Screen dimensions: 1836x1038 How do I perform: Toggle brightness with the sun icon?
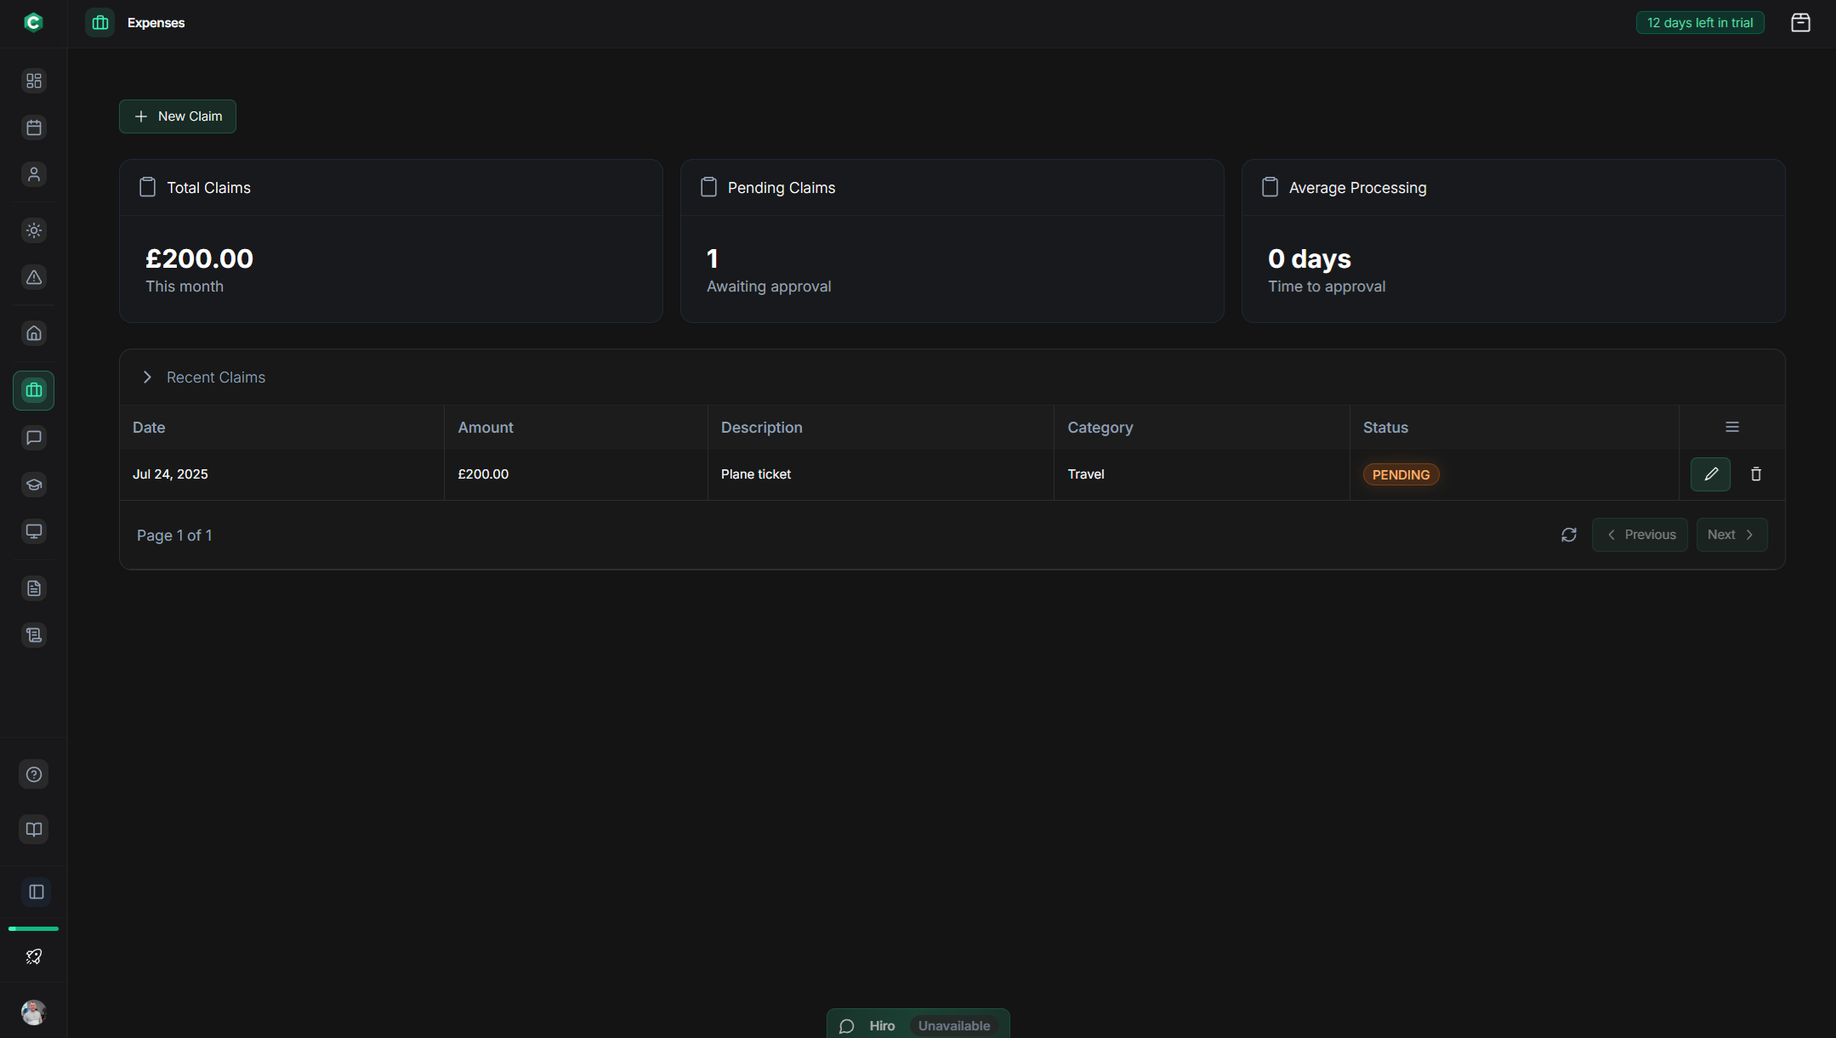pyautogui.click(x=34, y=230)
